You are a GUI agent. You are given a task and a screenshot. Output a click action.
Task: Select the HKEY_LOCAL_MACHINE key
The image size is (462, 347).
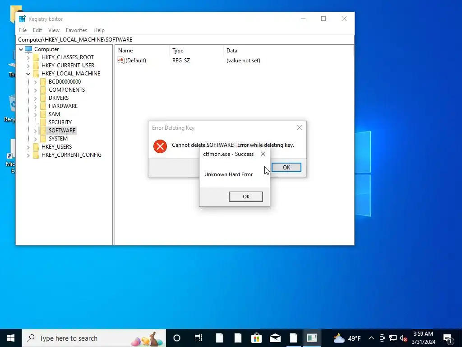coord(71,74)
